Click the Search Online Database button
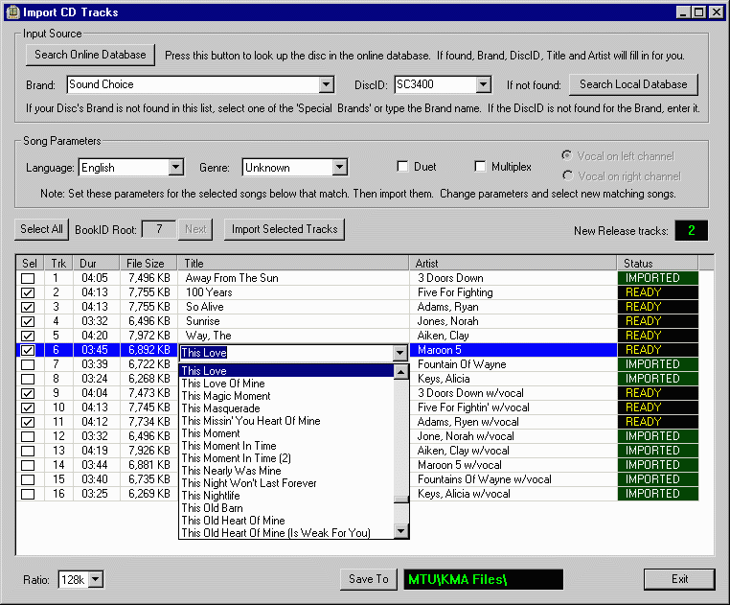730x605 pixels. [x=90, y=55]
